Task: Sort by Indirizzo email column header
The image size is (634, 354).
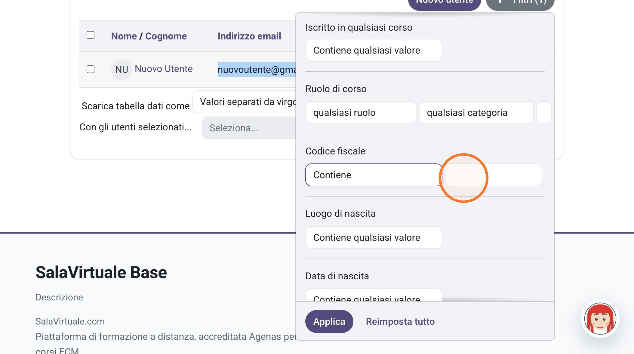Action: (249, 36)
